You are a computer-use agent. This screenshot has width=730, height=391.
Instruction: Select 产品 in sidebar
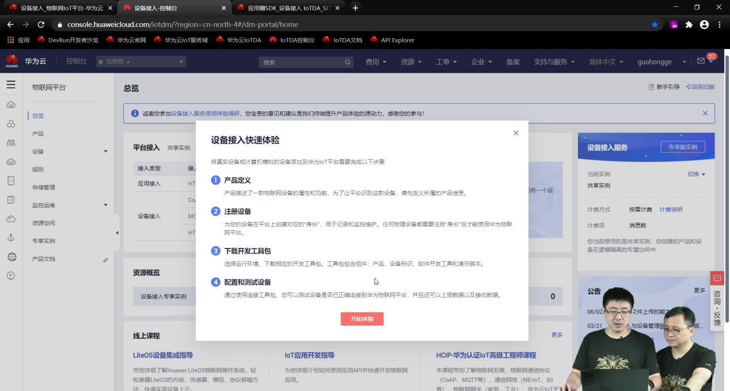pyautogui.click(x=38, y=133)
